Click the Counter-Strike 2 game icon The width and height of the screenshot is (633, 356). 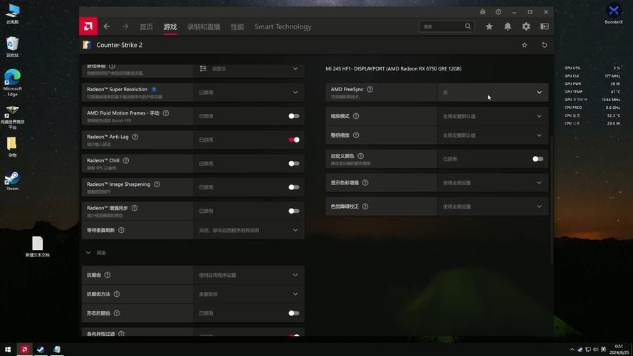(x=87, y=45)
